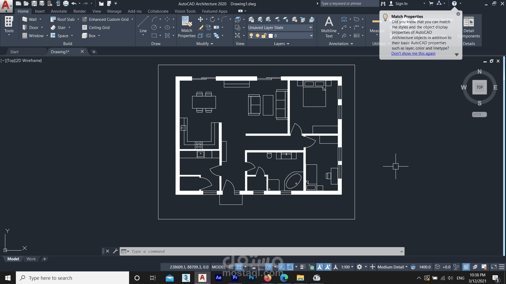Open the Render ribbon tab

(80, 11)
